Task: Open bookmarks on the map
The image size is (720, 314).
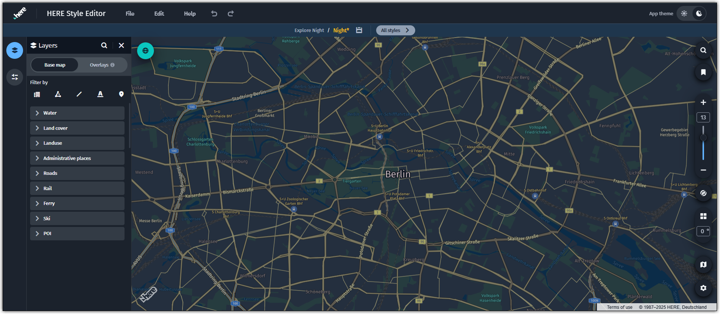Action: click(703, 72)
